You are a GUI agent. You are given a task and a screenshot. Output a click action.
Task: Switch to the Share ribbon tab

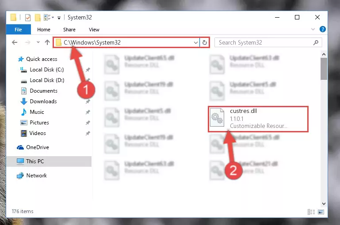tap(69, 30)
